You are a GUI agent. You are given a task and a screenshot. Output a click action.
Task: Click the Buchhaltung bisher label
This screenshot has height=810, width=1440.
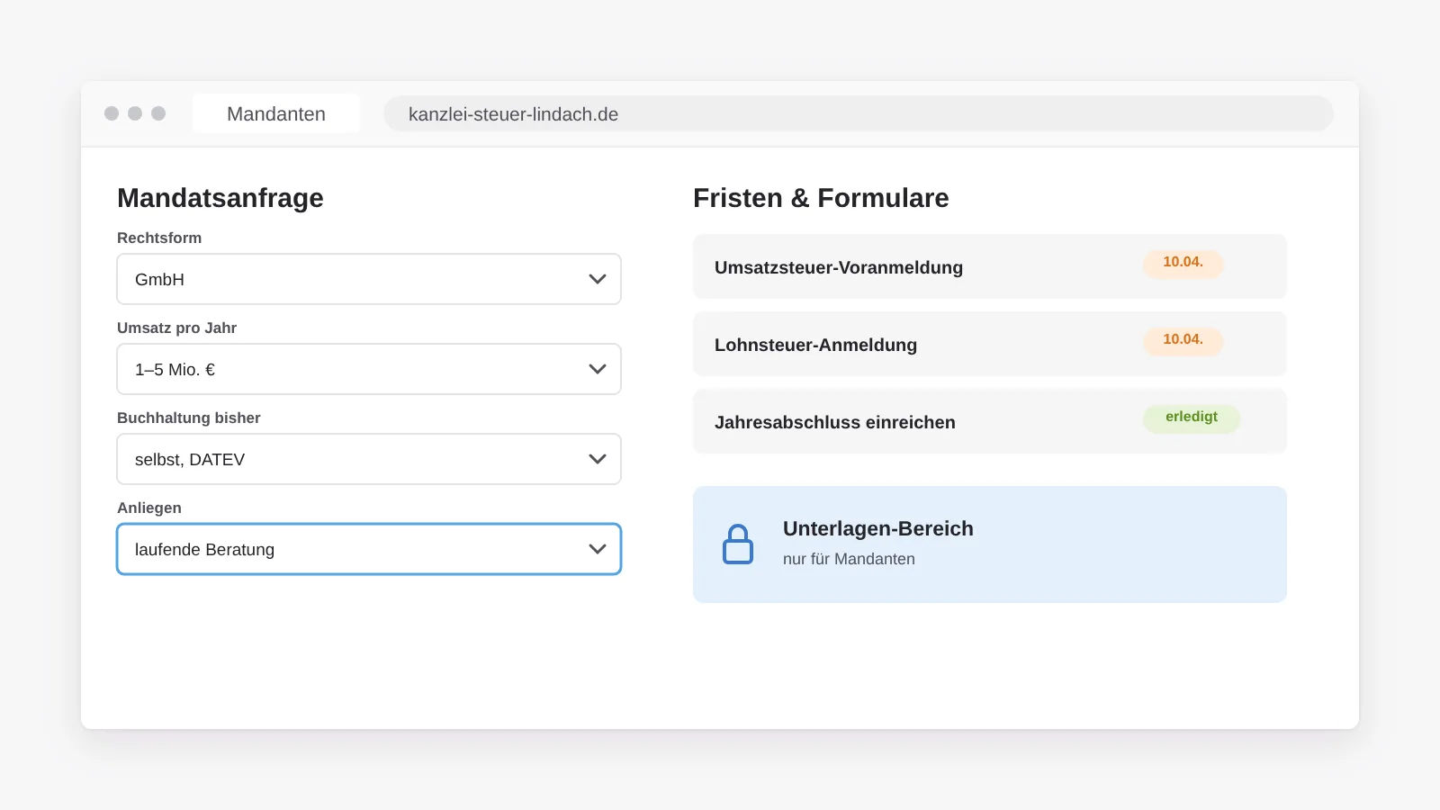click(x=189, y=418)
